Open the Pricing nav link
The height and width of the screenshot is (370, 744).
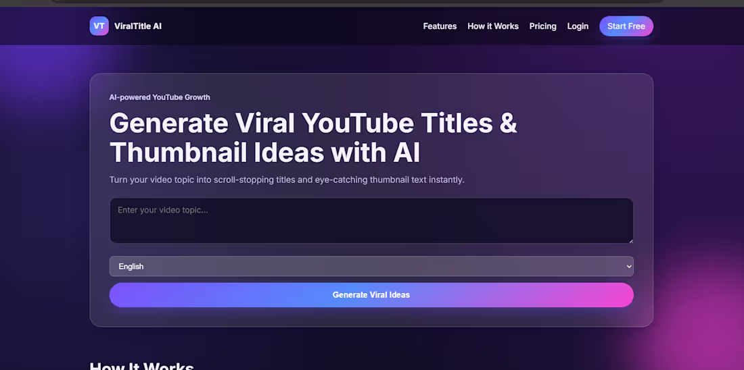point(543,26)
